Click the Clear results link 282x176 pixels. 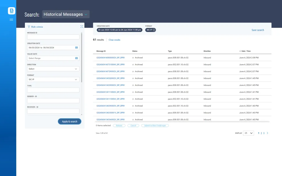[114, 40]
